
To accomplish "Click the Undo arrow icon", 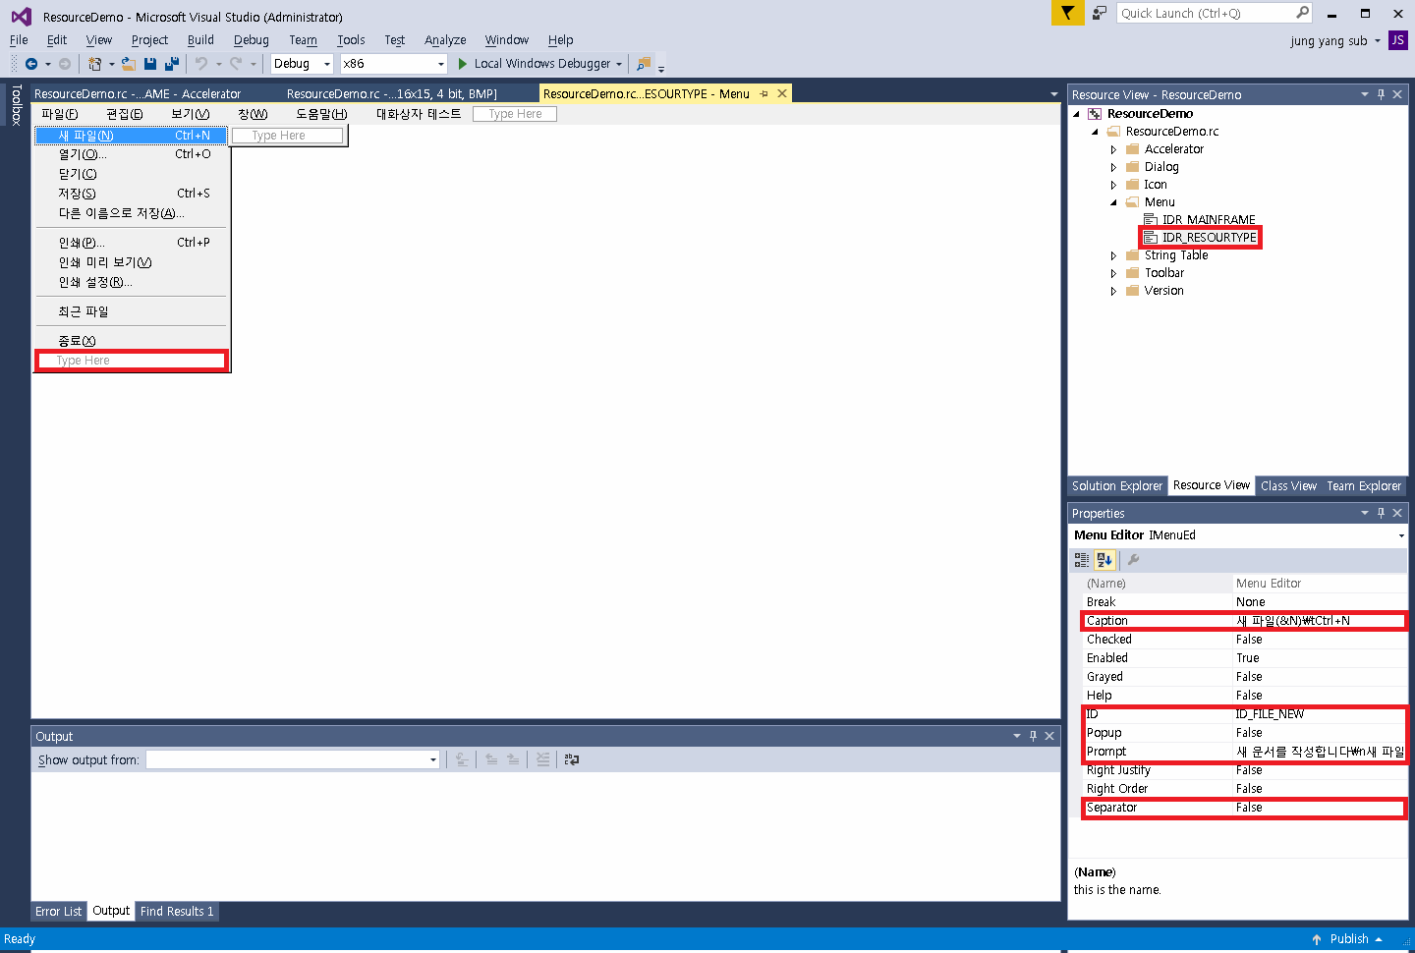I will click(x=201, y=64).
